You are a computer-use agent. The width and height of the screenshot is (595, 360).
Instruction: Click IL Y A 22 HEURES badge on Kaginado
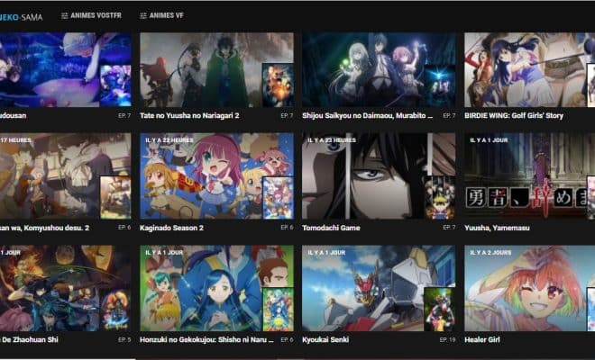point(169,140)
